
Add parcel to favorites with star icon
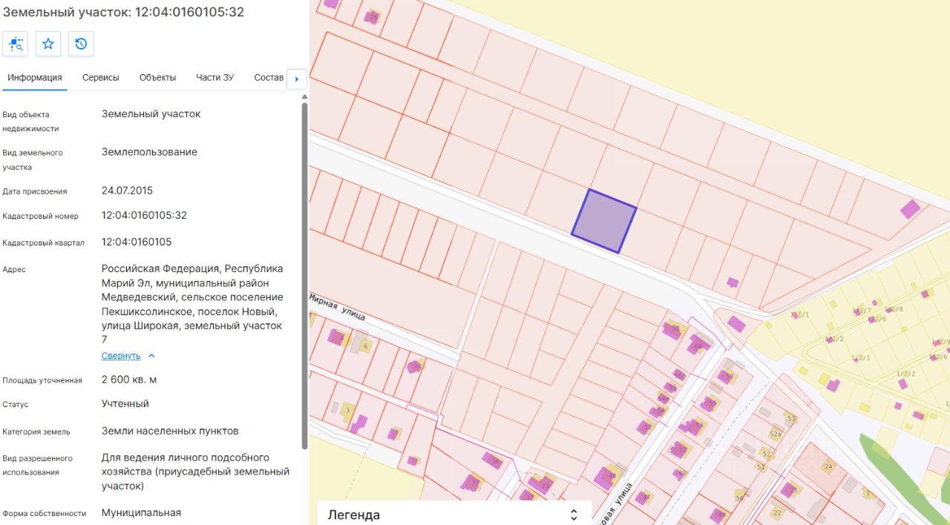(x=48, y=44)
